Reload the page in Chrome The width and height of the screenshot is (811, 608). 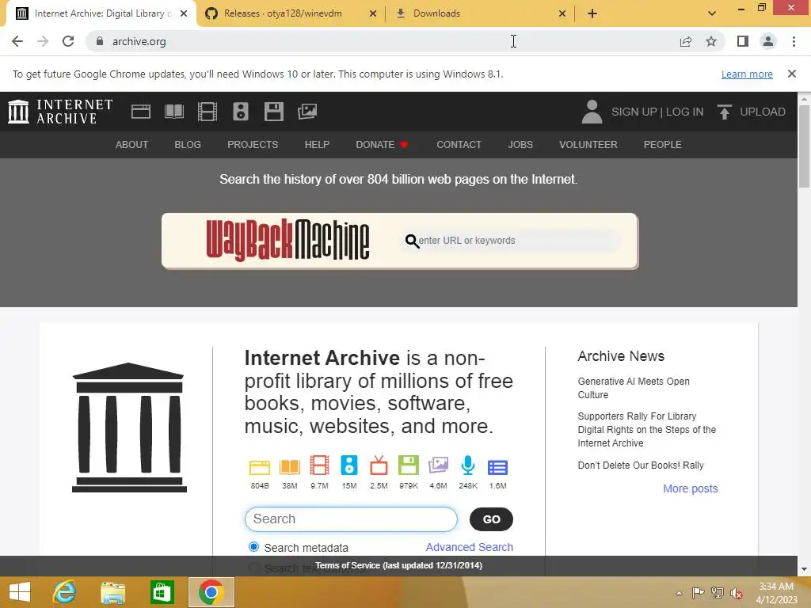pyautogui.click(x=68, y=41)
